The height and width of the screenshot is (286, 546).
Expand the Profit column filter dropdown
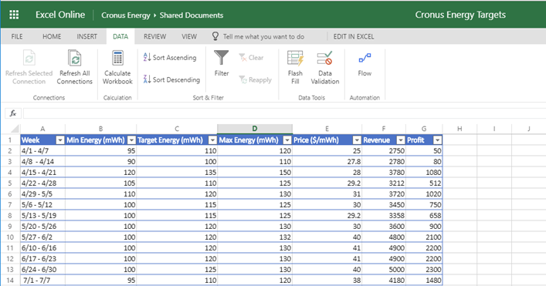tap(437, 140)
